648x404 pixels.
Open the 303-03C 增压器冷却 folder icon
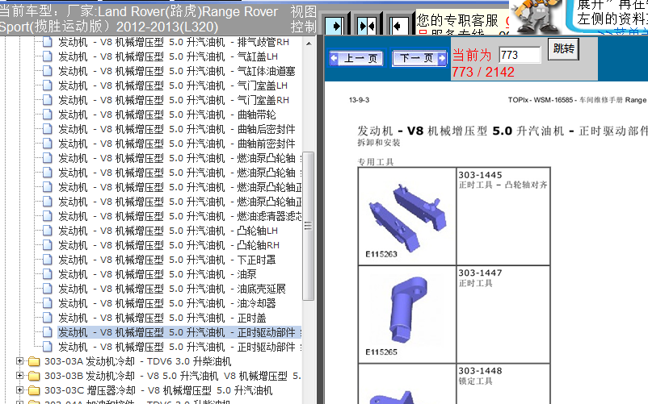pos(34,390)
